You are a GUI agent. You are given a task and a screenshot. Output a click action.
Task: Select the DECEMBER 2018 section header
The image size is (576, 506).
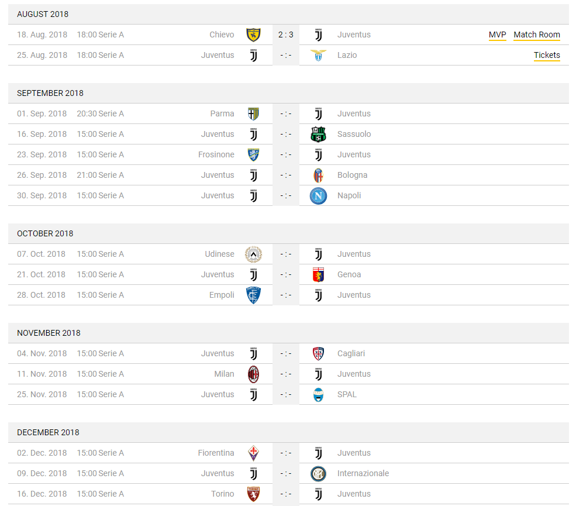click(288, 432)
